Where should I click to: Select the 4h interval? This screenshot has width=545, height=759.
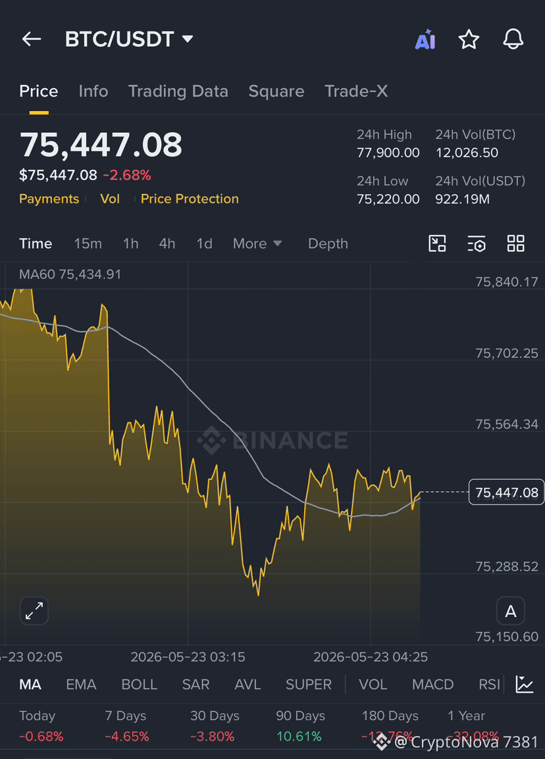click(x=167, y=243)
